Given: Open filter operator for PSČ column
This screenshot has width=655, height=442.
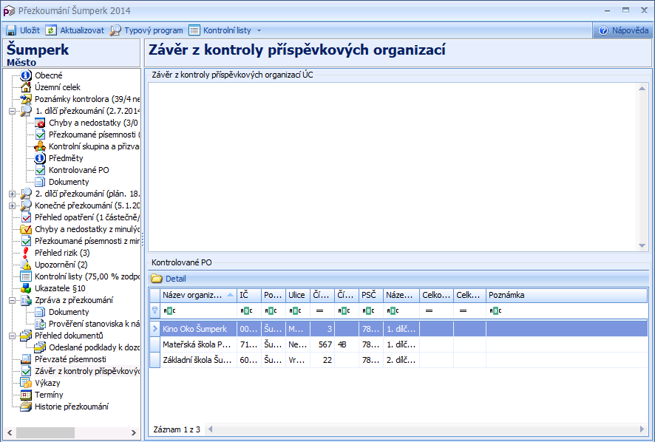Looking at the screenshot, I should (x=368, y=311).
